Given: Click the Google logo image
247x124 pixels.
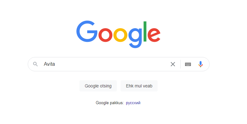Looking at the screenshot, I should point(118,34).
